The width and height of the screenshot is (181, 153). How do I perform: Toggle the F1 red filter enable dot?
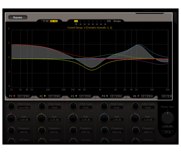click(14, 96)
